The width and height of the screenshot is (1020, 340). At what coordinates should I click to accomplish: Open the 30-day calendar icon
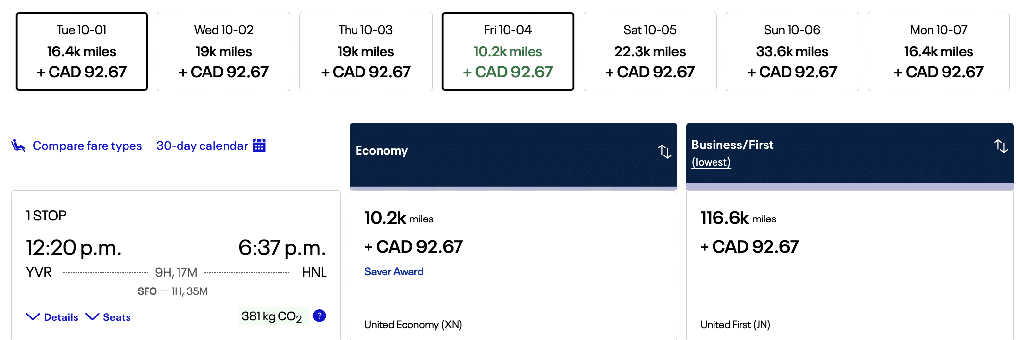[x=259, y=146]
